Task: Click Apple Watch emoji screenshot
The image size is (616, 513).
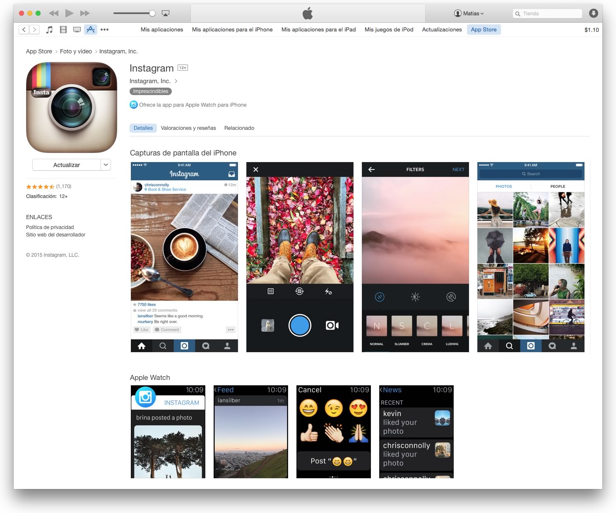Action: click(x=334, y=432)
